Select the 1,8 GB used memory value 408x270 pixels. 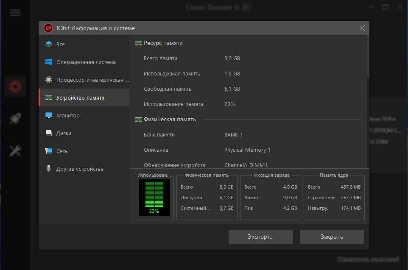[x=232, y=74]
